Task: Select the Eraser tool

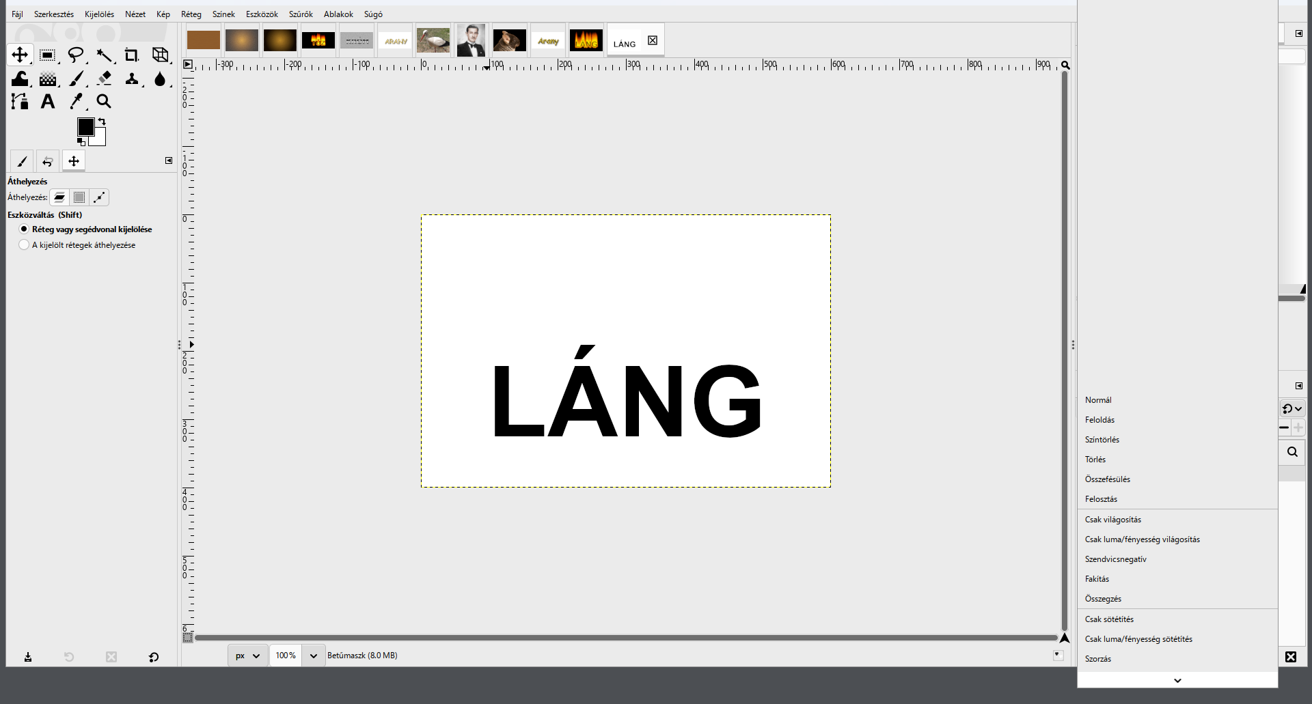Action: (x=104, y=79)
